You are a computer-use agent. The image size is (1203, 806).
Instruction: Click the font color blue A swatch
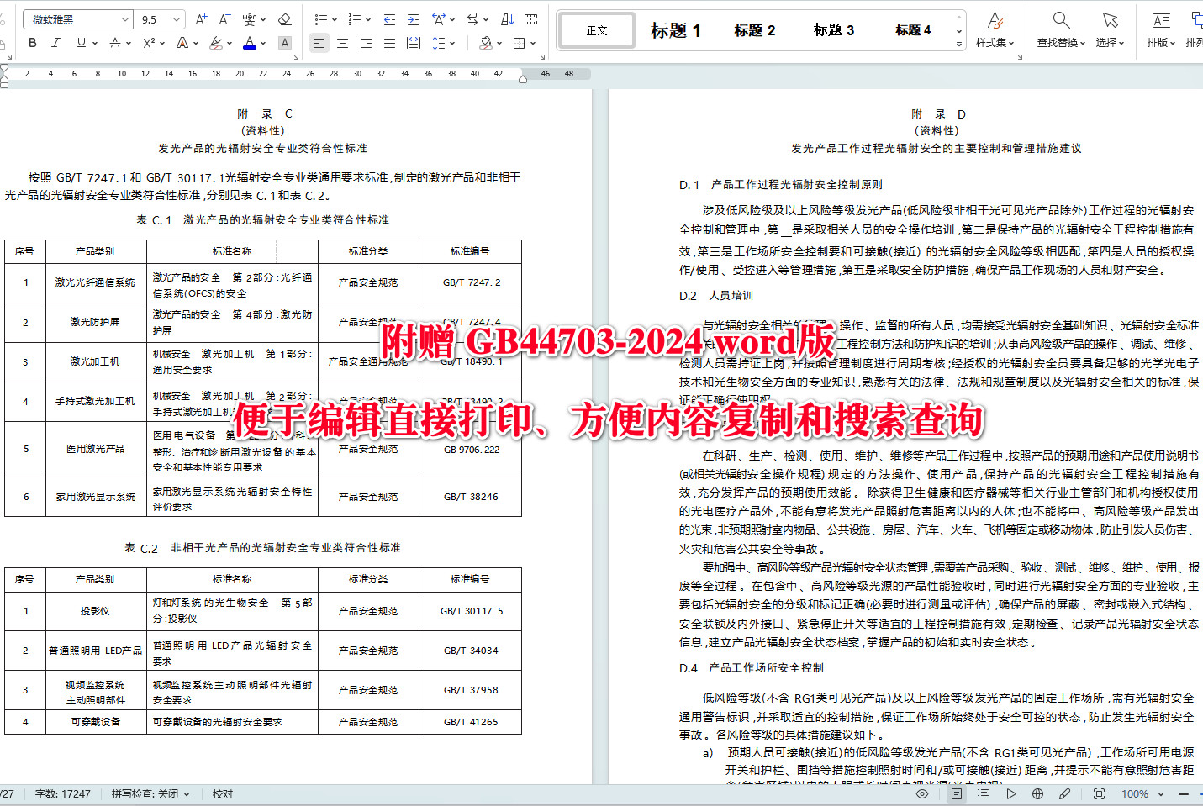[x=250, y=43]
